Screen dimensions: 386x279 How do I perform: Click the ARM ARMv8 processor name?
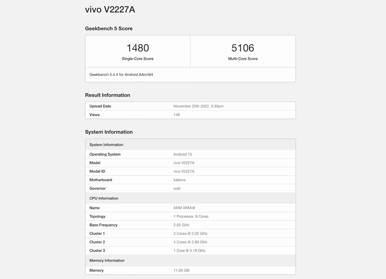click(x=184, y=208)
